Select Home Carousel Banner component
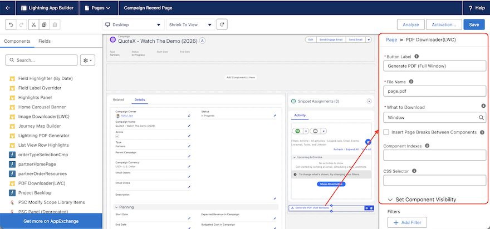490x229 pixels. click(42, 107)
